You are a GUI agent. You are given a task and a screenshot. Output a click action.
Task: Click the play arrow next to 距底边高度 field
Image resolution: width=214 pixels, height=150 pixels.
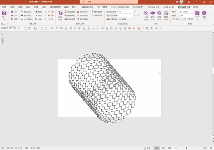(x=135, y=12)
